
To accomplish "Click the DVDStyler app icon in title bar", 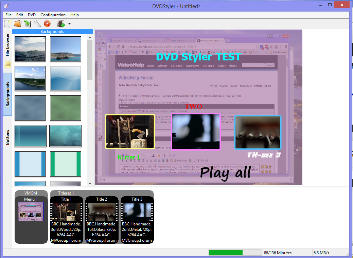I will (x=6, y=6).
